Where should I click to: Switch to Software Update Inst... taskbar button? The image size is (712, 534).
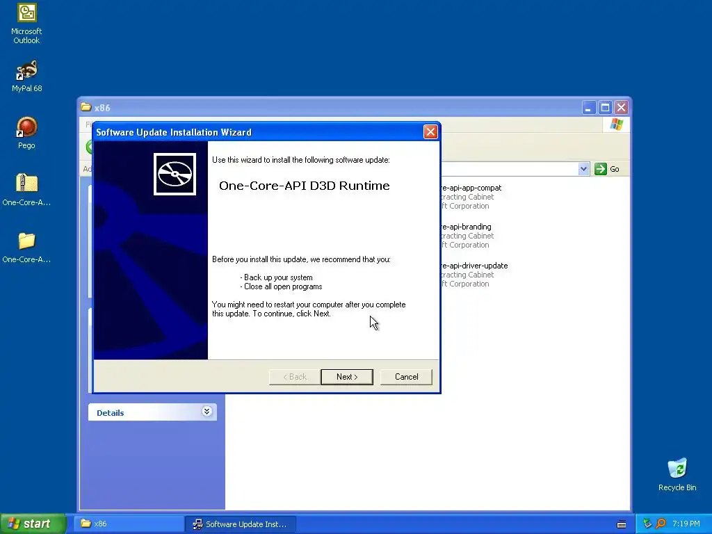pos(240,524)
